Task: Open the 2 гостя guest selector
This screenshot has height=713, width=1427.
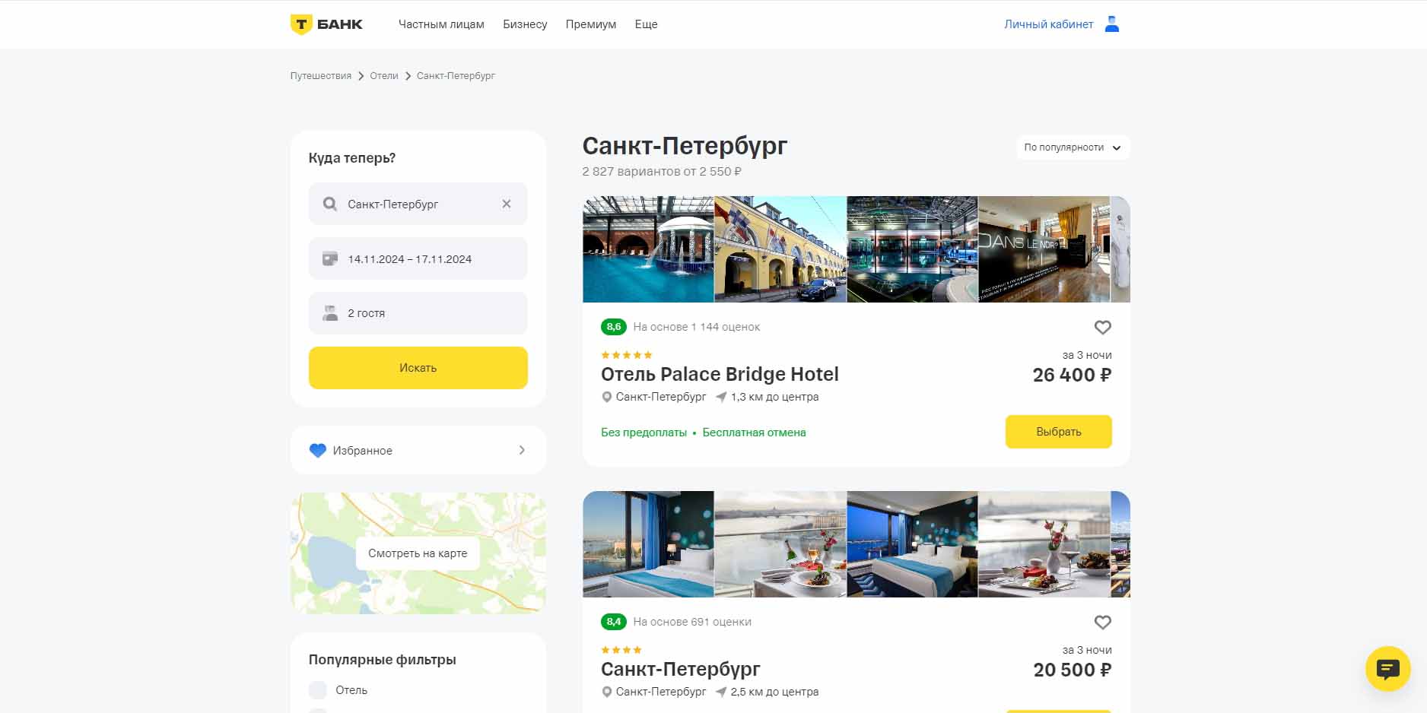Action: point(418,313)
